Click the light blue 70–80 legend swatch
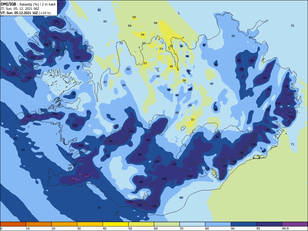The image size is (308, 231). pos(192,224)
